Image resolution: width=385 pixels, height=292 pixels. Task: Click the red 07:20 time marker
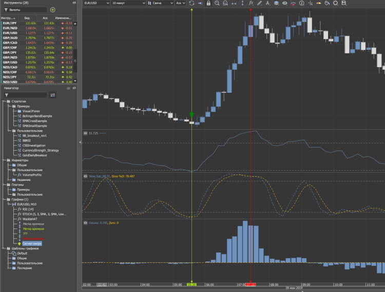251,285
